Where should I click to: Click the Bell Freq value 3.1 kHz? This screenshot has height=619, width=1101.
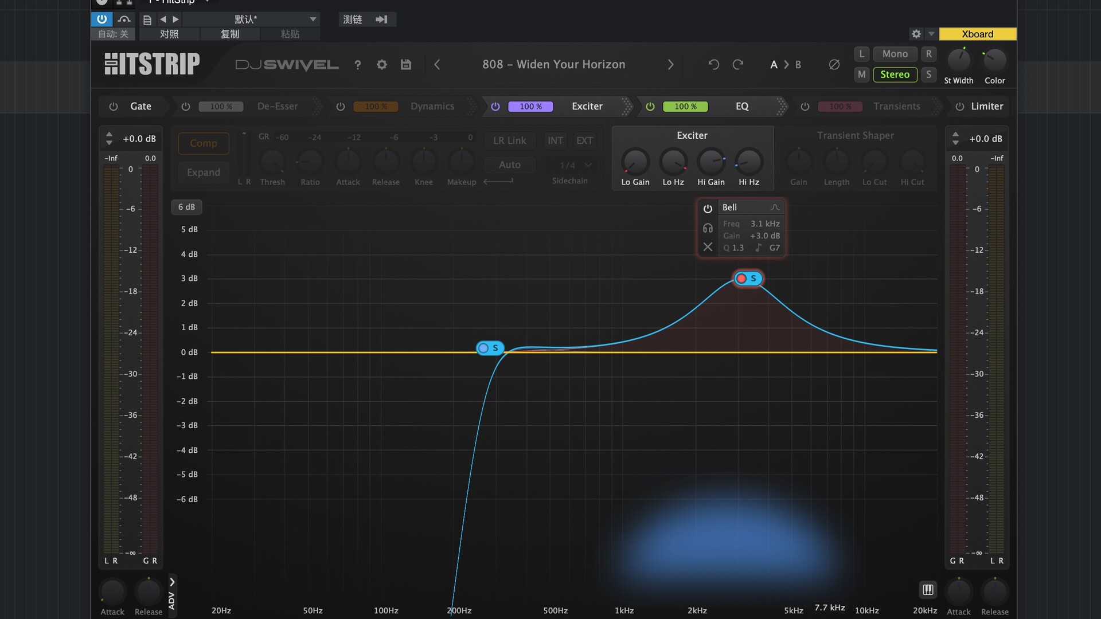pos(765,224)
